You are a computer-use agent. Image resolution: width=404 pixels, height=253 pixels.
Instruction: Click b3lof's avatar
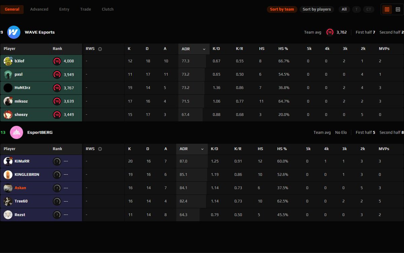pos(8,61)
